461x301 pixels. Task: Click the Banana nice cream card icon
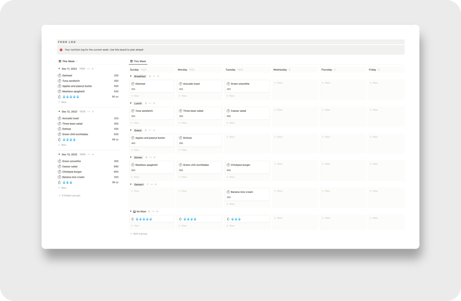(x=228, y=192)
